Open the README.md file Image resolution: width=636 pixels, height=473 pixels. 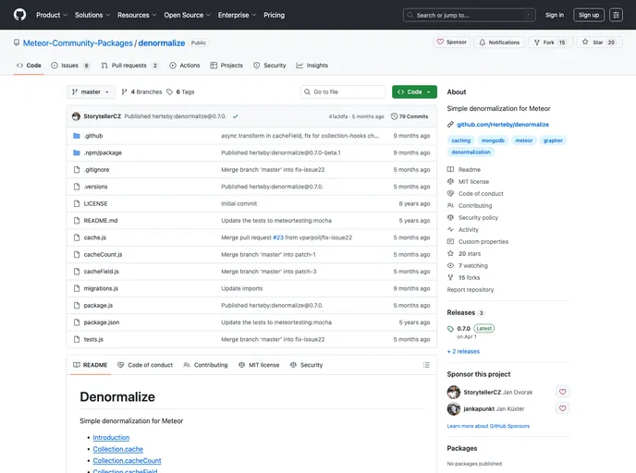coord(101,221)
